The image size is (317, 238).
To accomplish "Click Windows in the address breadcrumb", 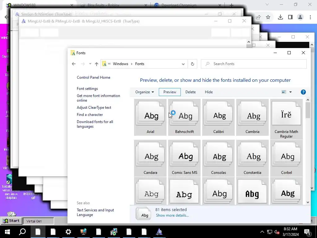I will [120, 64].
